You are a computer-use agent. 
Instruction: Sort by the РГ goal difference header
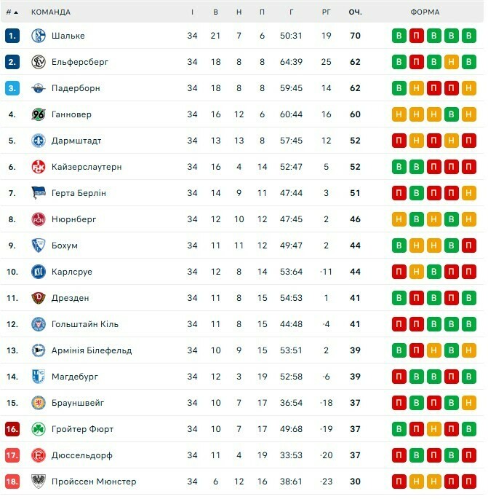pyautogui.click(x=327, y=12)
